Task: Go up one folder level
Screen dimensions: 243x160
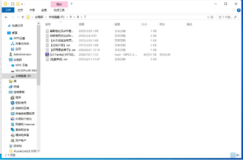Action: pos(23,17)
